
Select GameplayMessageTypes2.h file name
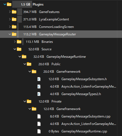81,94
